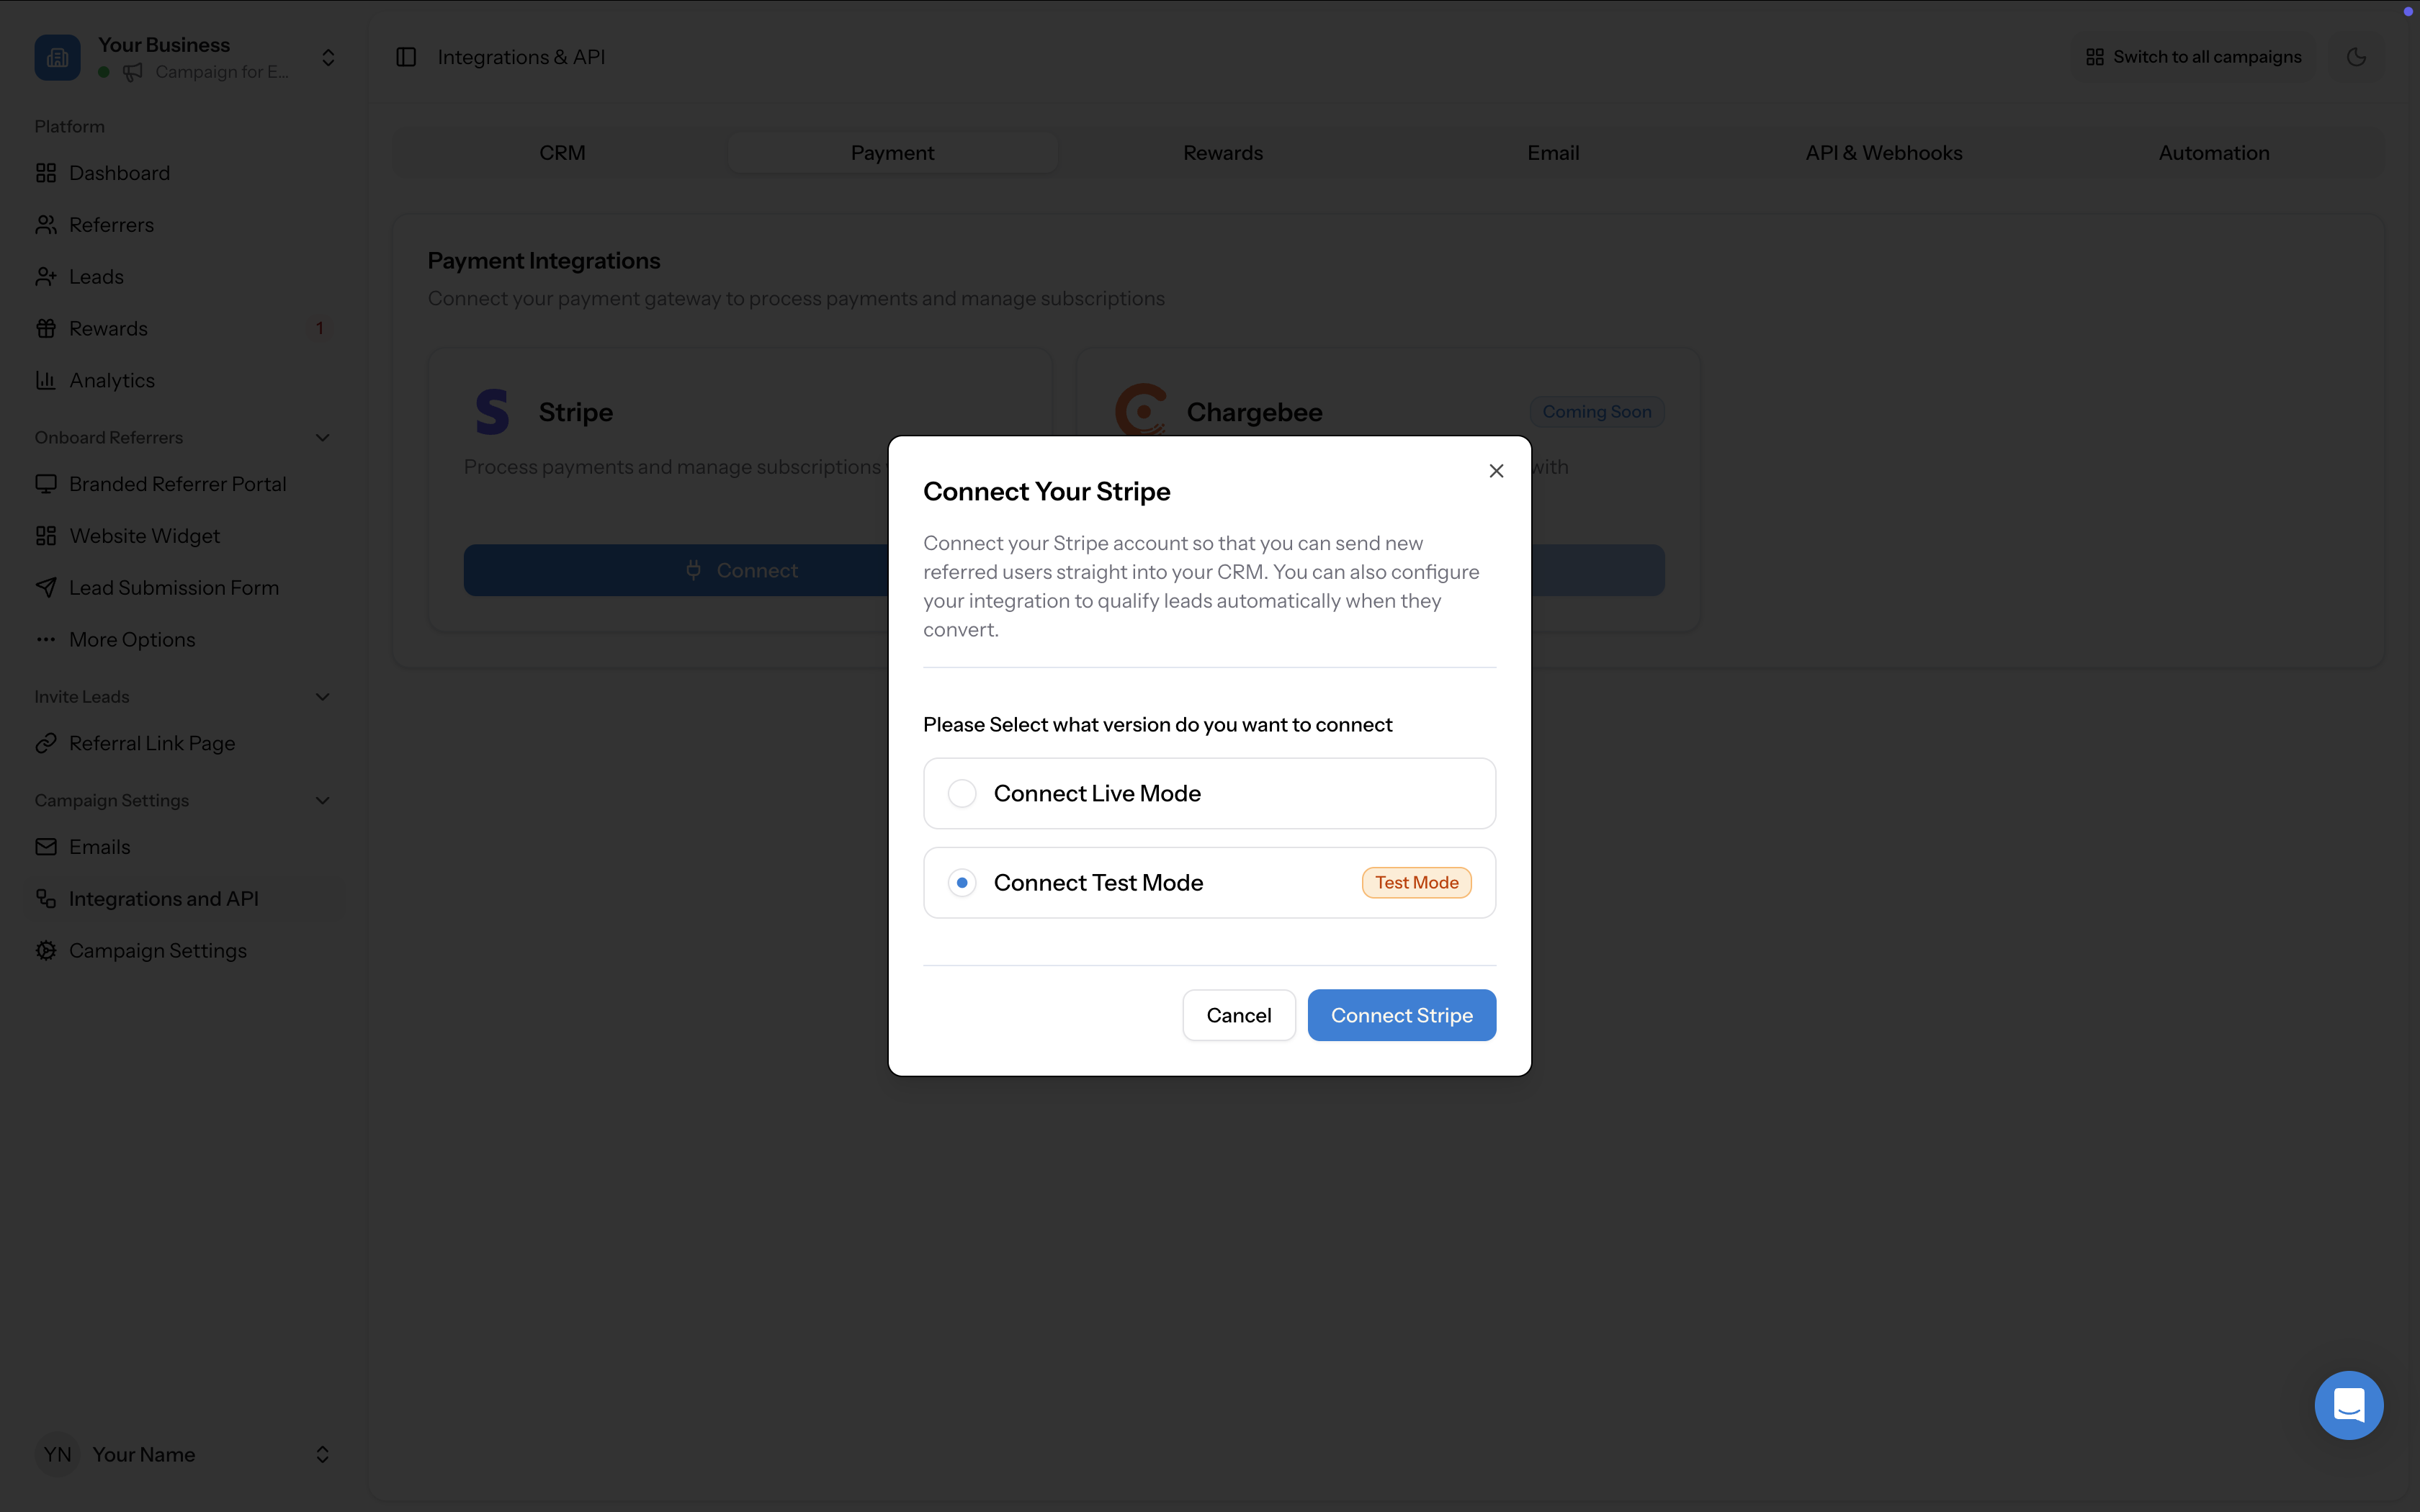Open the Leads section icon
The height and width of the screenshot is (1512, 2420).
46,276
